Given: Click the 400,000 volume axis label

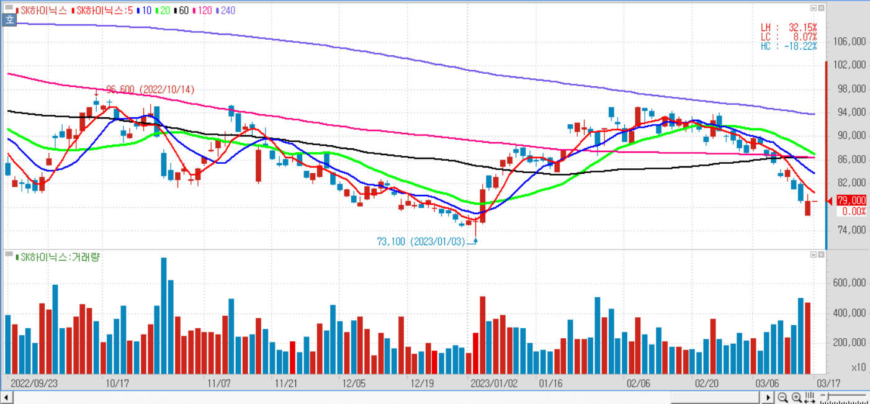Looking at the screenshot, I should click(851, 313).
